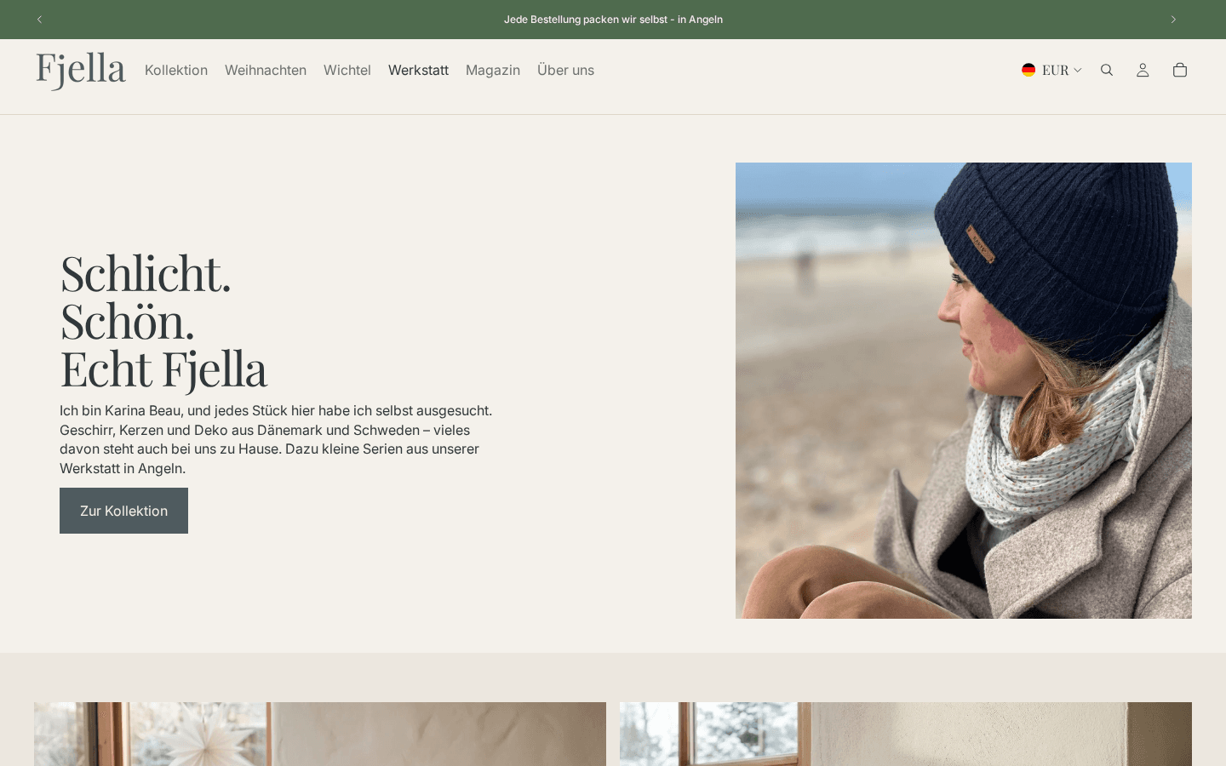Open the search magnifier icon
Screen dimensions: 1226x766
click(x=1107, y=70)
